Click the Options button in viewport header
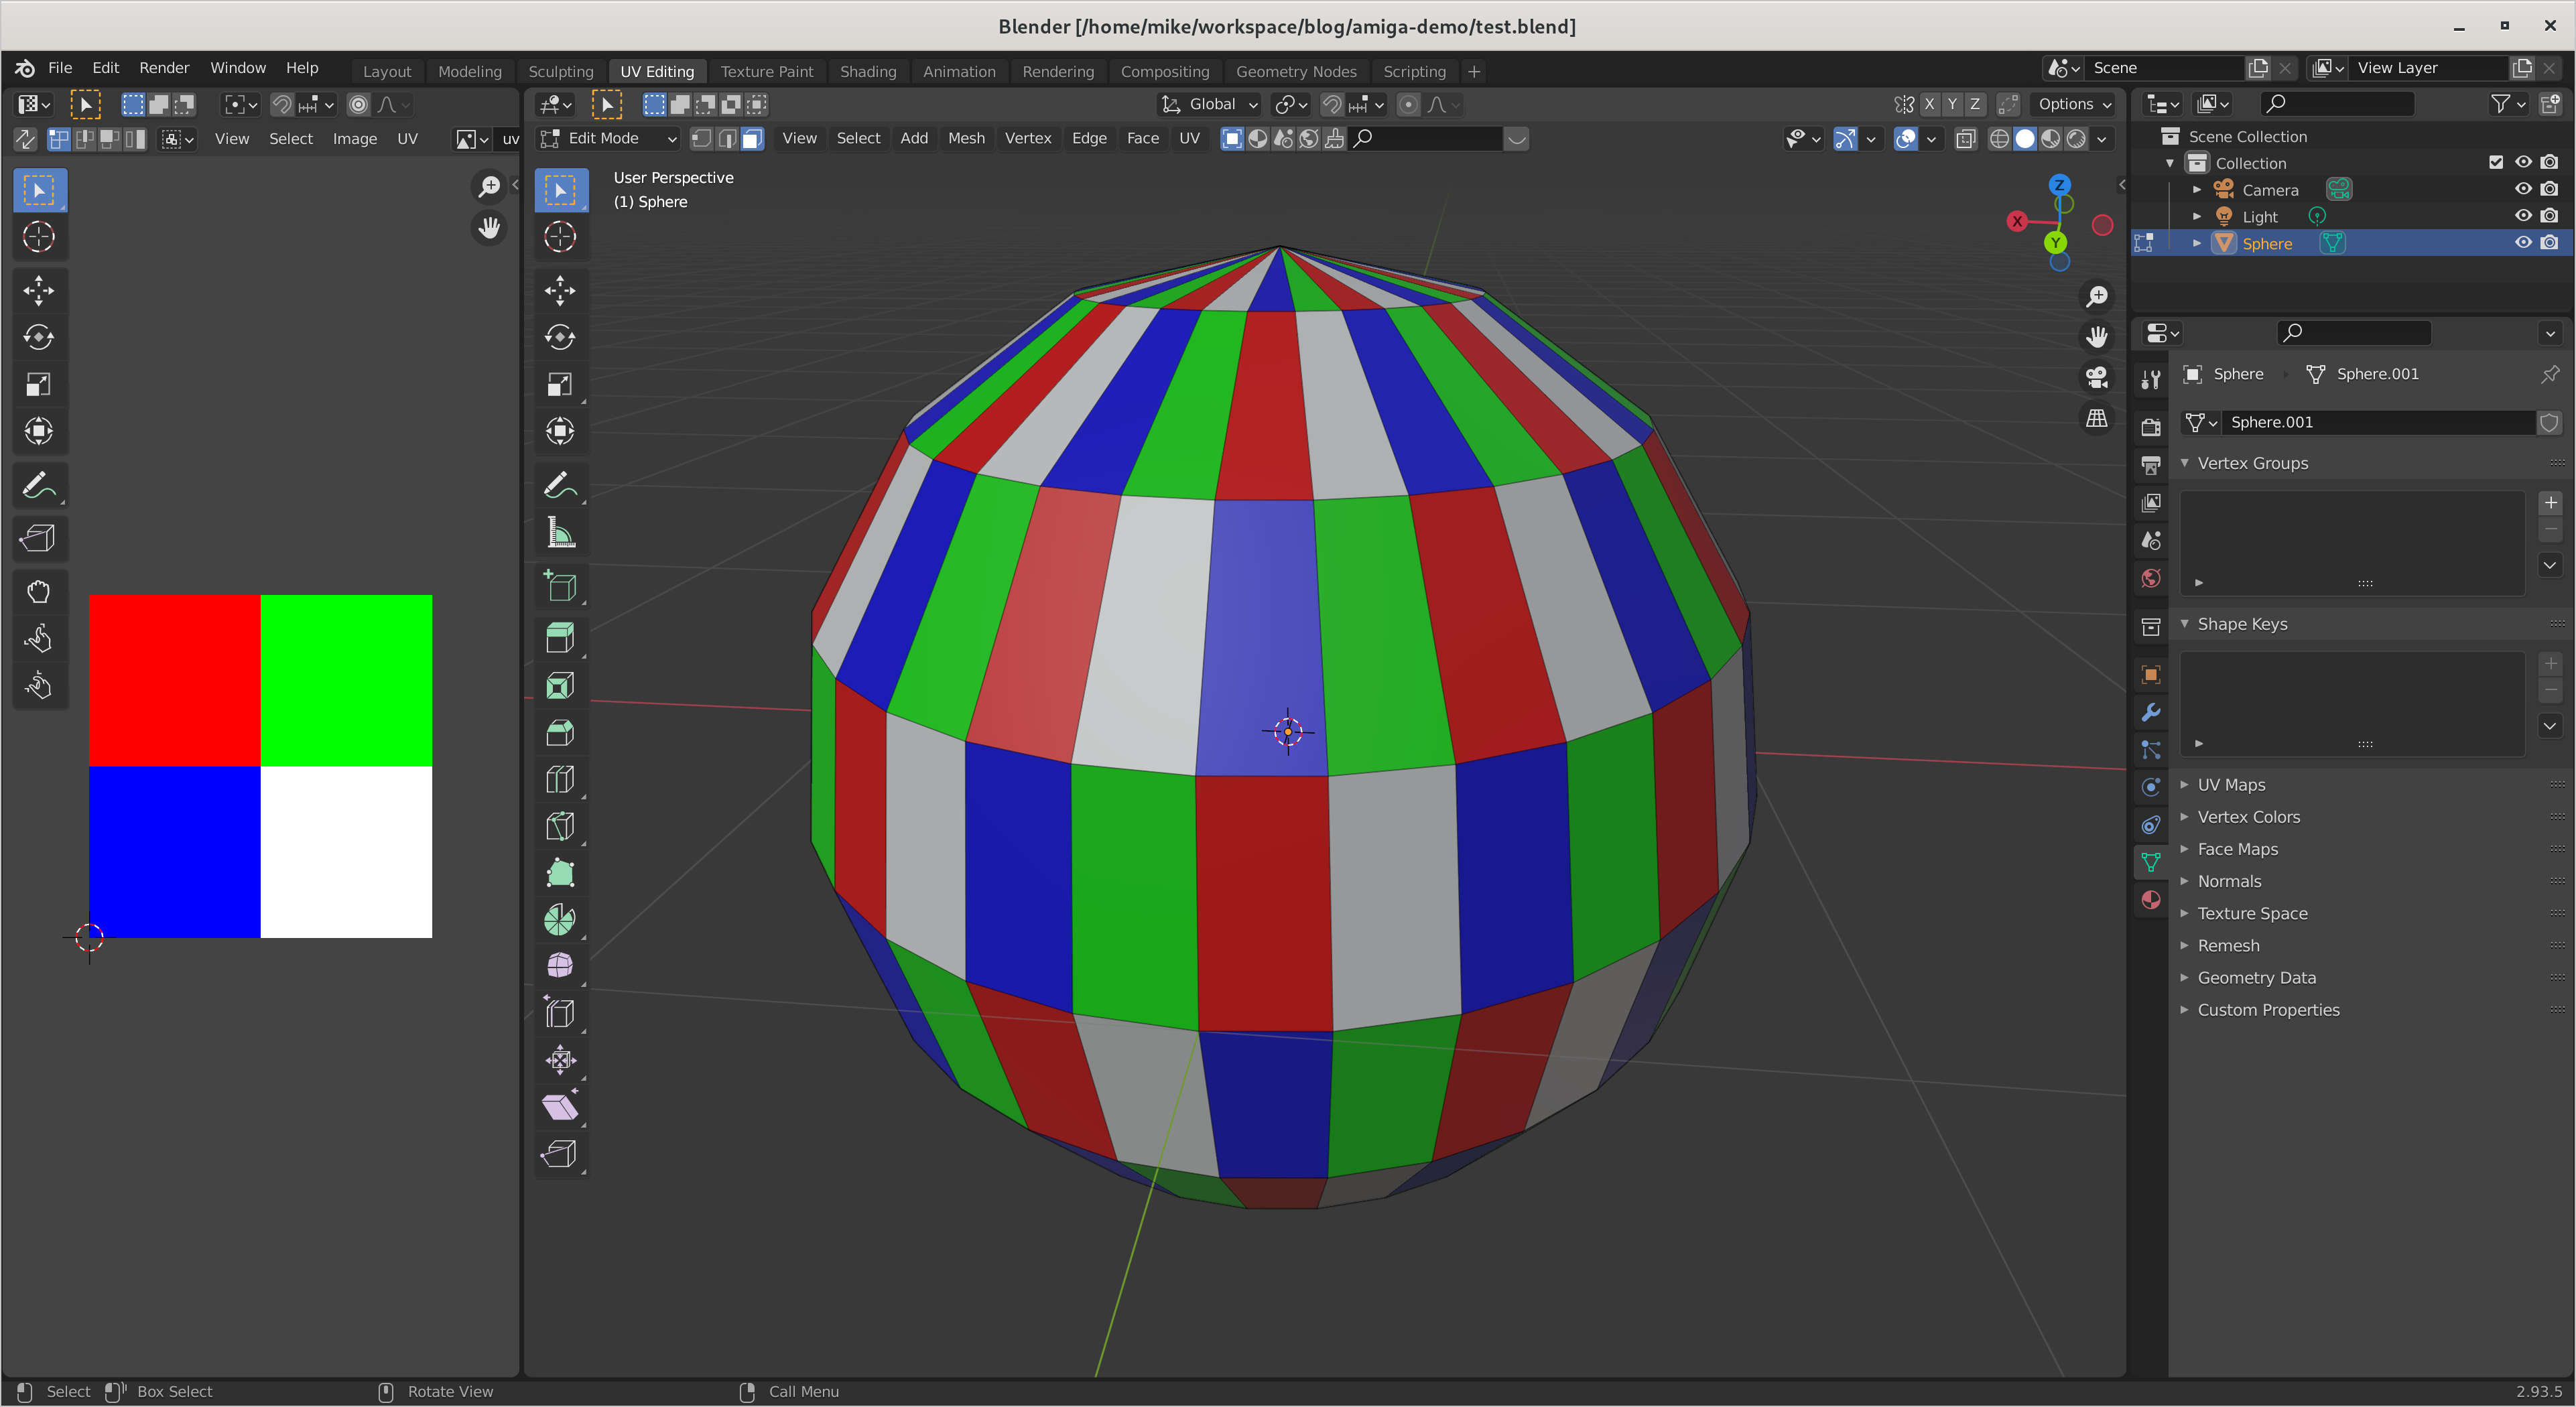The height and width of the screenshot is (1407, 2576). click(x=2074, y=104)
